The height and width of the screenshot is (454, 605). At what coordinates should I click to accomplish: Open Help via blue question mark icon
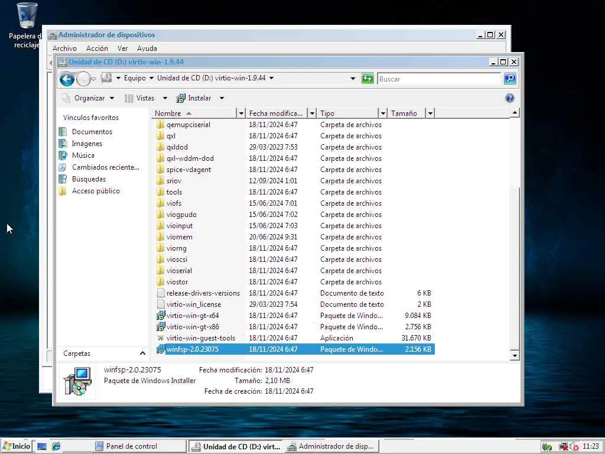(x=510, y=98)
